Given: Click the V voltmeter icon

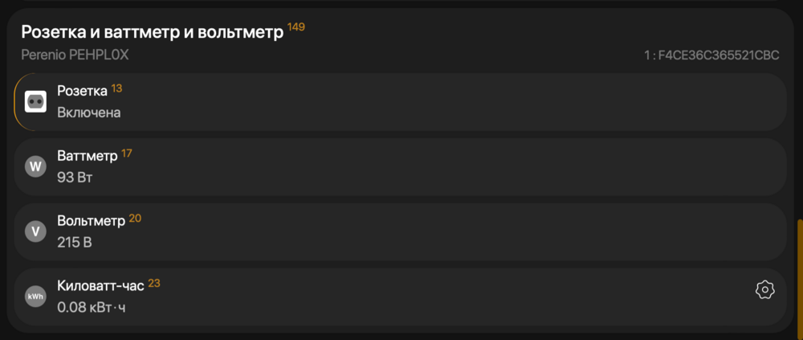Looking at the screenshot, I should [36, 231].
